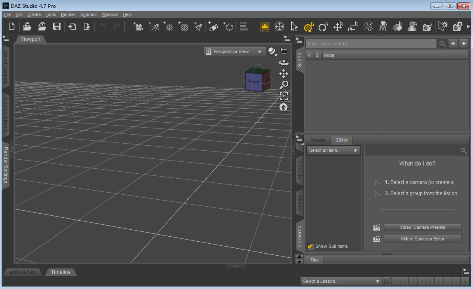This screenshot has height=289, width=473.
Task: Toggle the yellow grid toolbar icon
Action: 265,27
